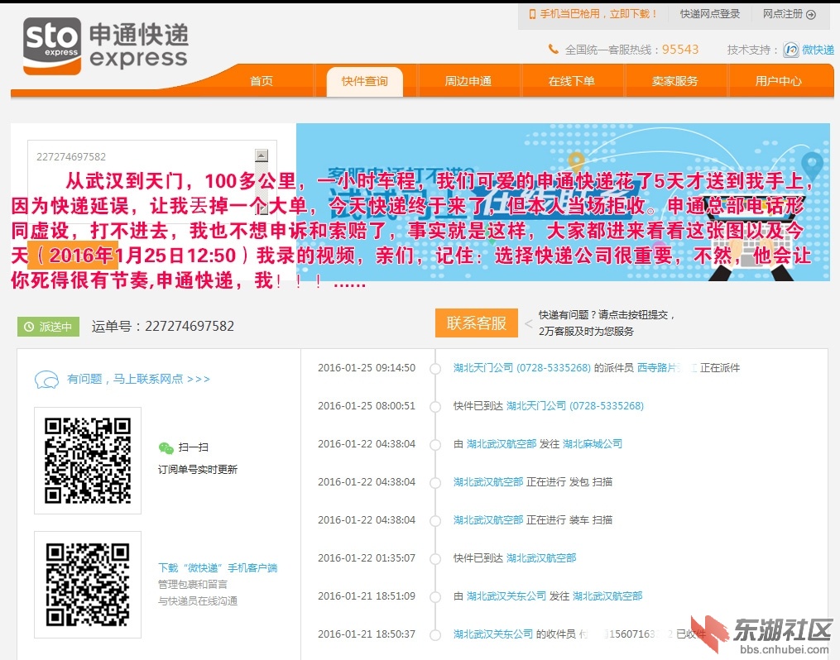Click the 西寺路片 courier link
The image size is (840, 660).
[x=659, y=368]
